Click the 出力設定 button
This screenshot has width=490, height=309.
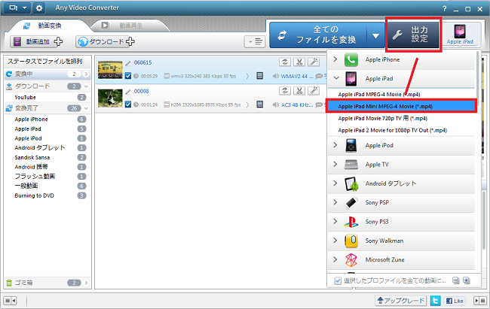413,35
